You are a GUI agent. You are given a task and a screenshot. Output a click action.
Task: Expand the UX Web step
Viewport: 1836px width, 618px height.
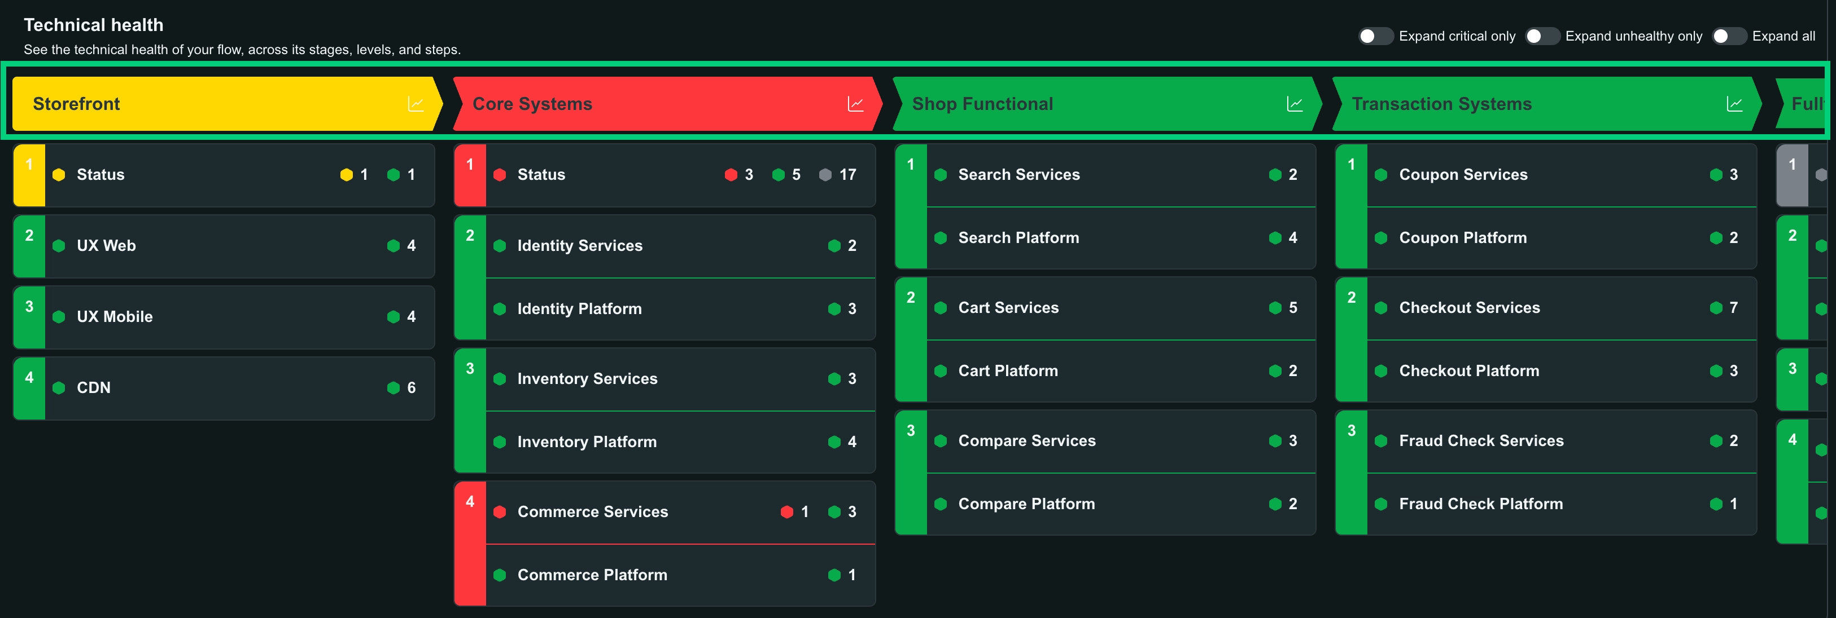(x=239, y=246)
